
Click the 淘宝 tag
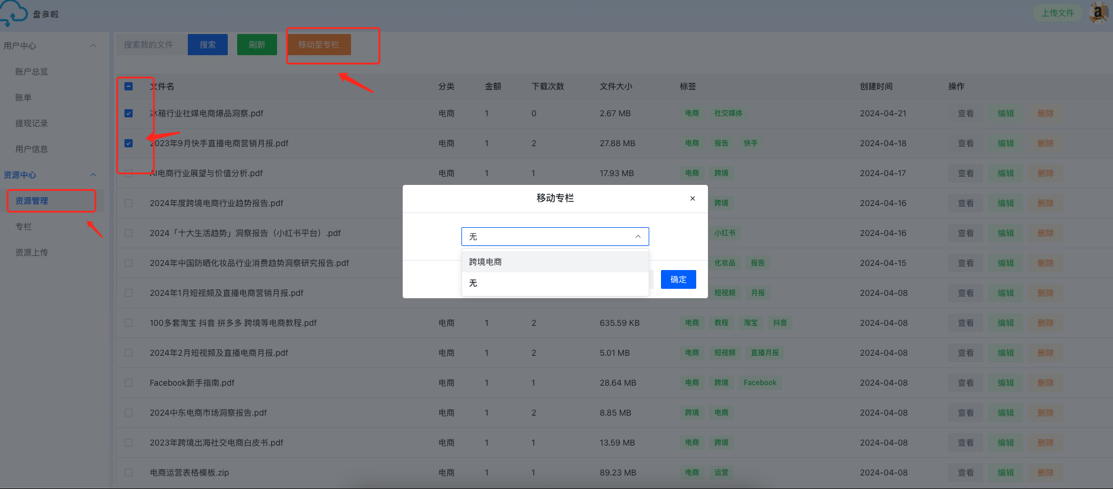point(750,323)
